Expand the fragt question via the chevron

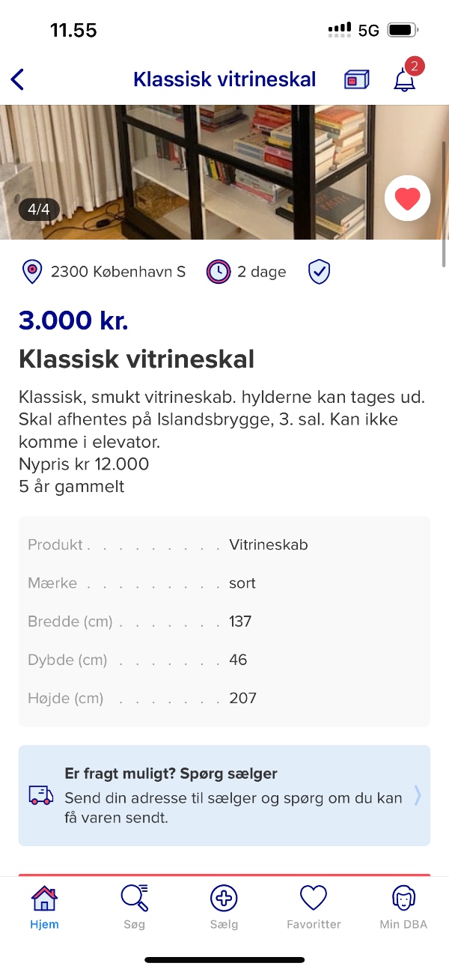[417, 795]
